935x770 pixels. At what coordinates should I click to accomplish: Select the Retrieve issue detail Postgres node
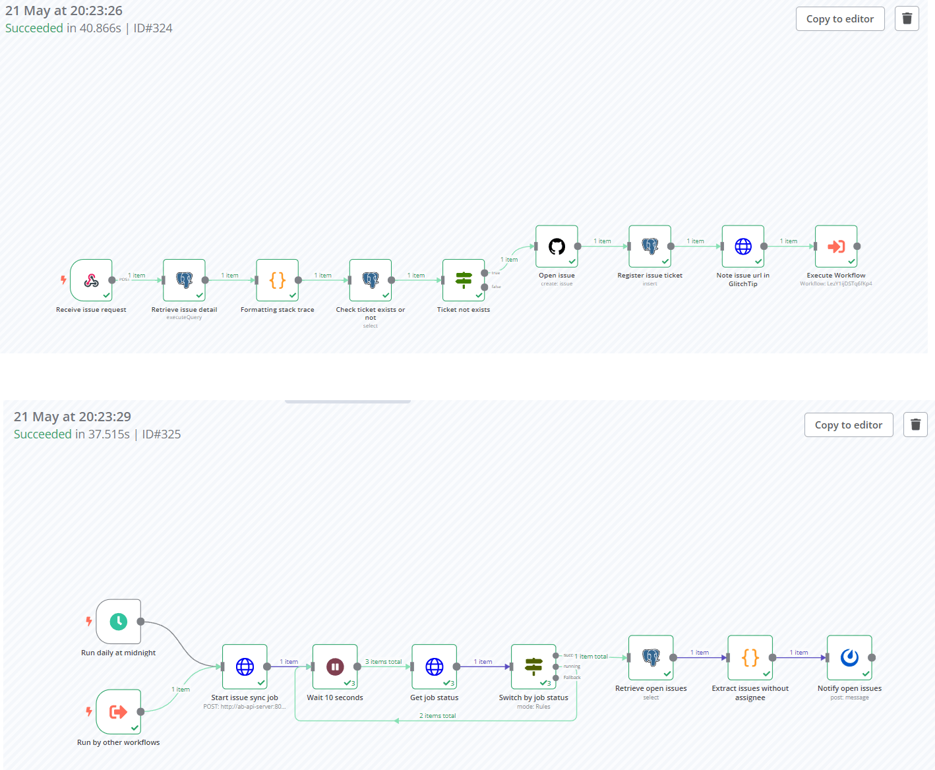184,281
